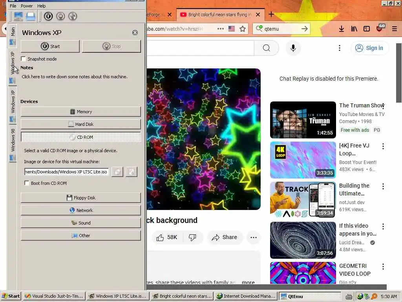Click the YouTube page vertical scrollbar
Viewport: 402px width, 302px height.
click(399, 73)
